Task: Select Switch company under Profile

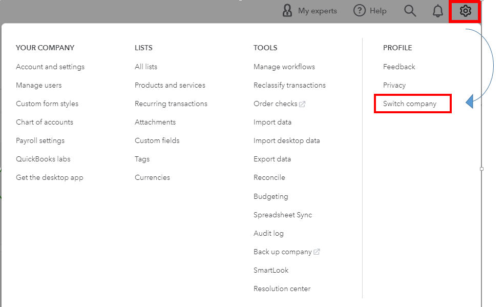Action: tap(410, 104)
